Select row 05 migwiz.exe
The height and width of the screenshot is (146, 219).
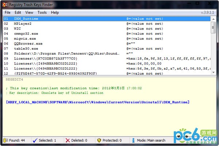click(107, 39)
